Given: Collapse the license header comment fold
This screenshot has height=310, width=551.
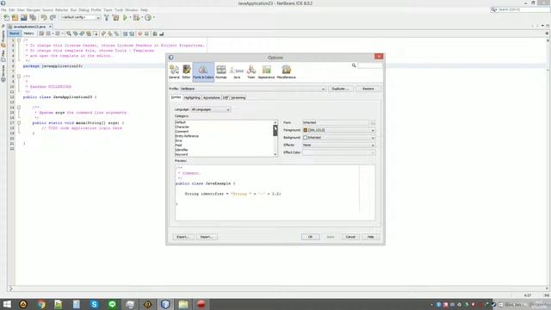Looking at the screenshot, I should 19,40.
